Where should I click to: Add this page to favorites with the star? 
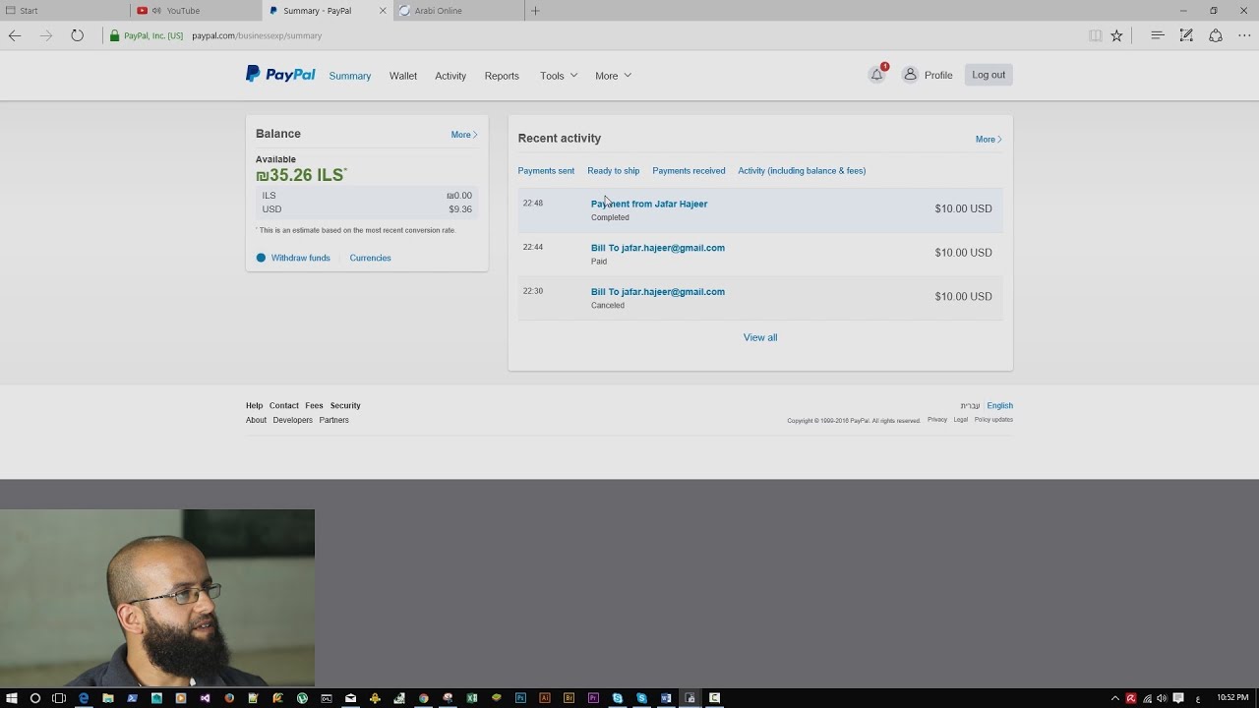(x=1116, y=35)
